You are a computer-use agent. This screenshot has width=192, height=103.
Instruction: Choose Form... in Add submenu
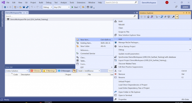pyautogui.click(x=94, y=64)
